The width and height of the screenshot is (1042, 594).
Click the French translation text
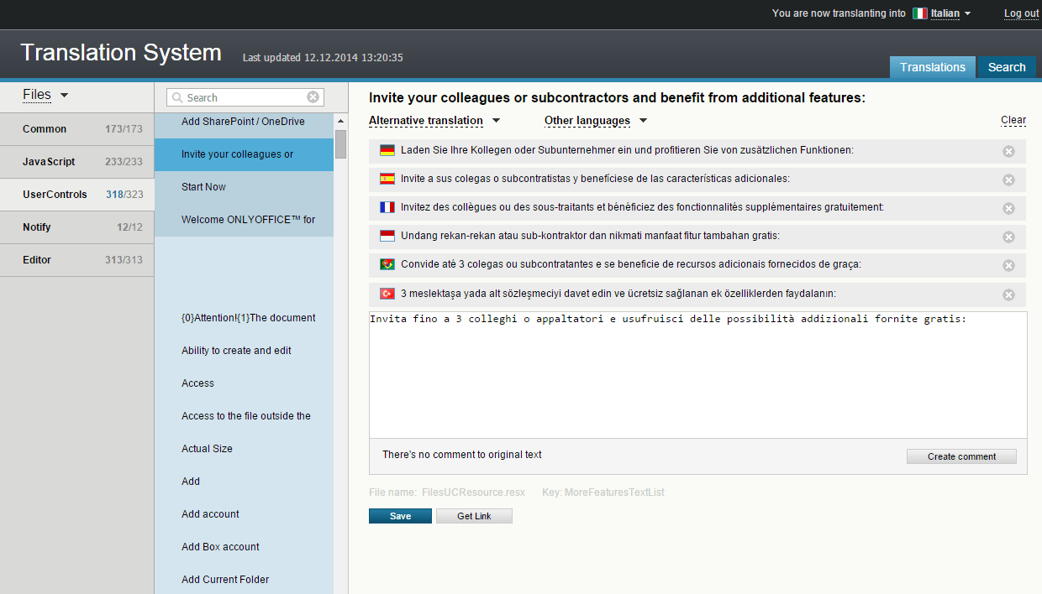(x=642, y=207)
